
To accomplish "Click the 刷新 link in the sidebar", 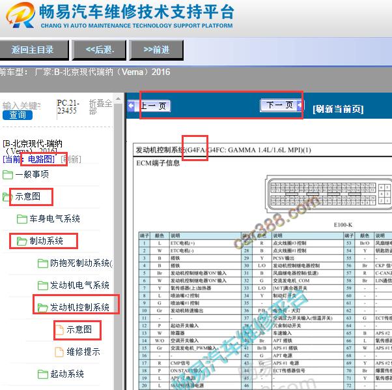I will click(71, 159).
